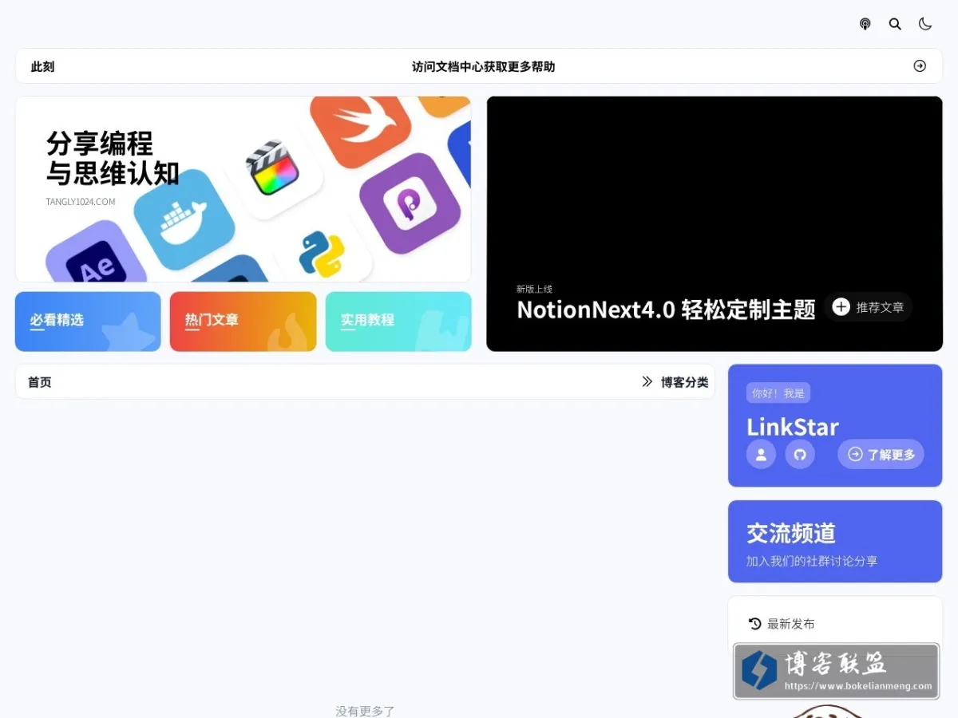Open the GitHub icon in profile card

coord(800,454)
